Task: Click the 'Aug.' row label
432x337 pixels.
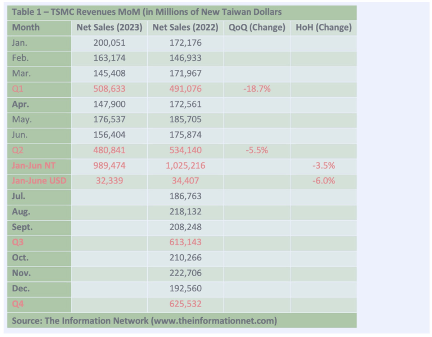Action: pos(21,212)
